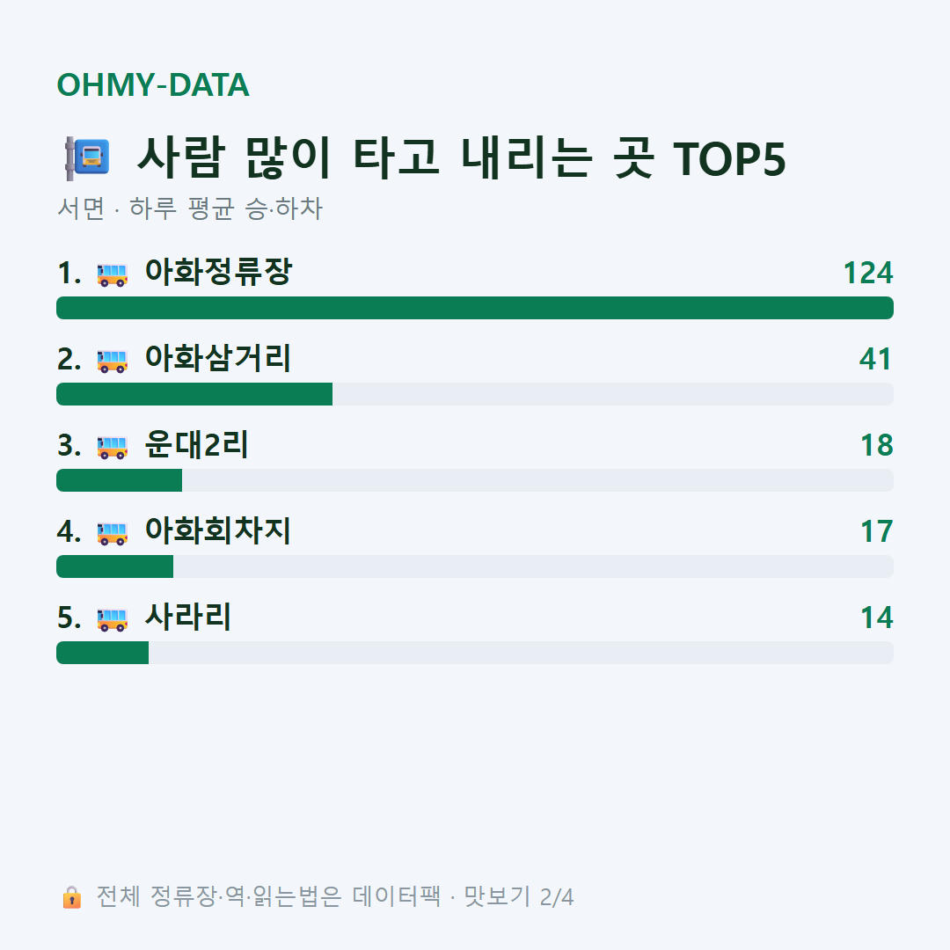950x950 pixels.
Task: Click the bus icon beside 아화회차지
Action: coord(113,533)
